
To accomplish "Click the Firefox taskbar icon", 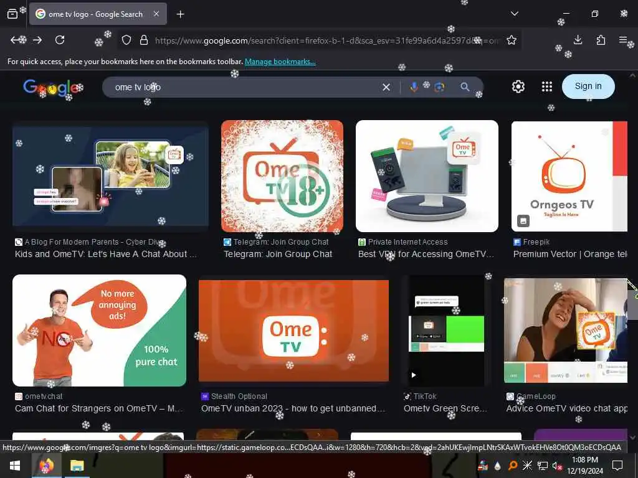I will [x=46, y=466].
